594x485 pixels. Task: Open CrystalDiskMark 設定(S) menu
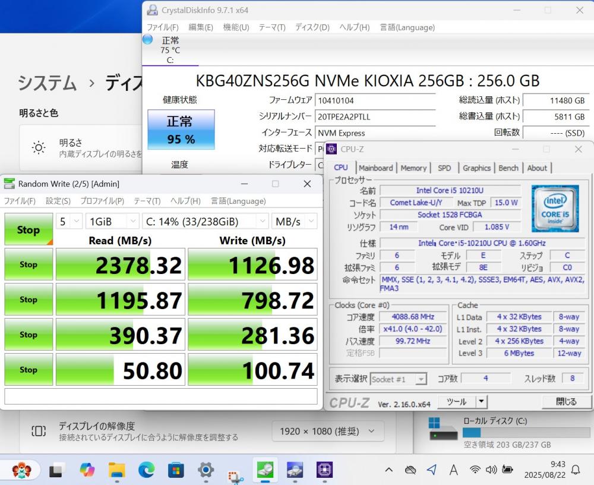point(58,201)
